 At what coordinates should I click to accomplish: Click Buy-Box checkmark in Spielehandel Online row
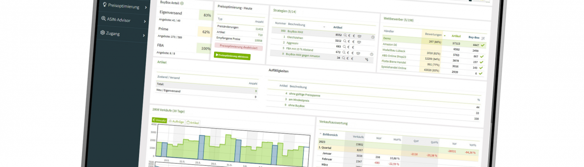tap(480, 73)
